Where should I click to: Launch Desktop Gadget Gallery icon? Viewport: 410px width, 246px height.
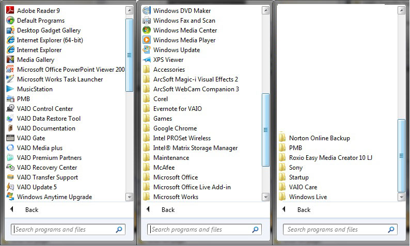10,30
